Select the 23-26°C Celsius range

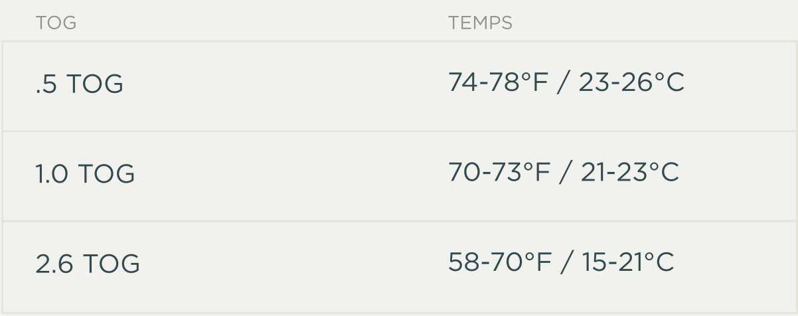tap(631, 83)
